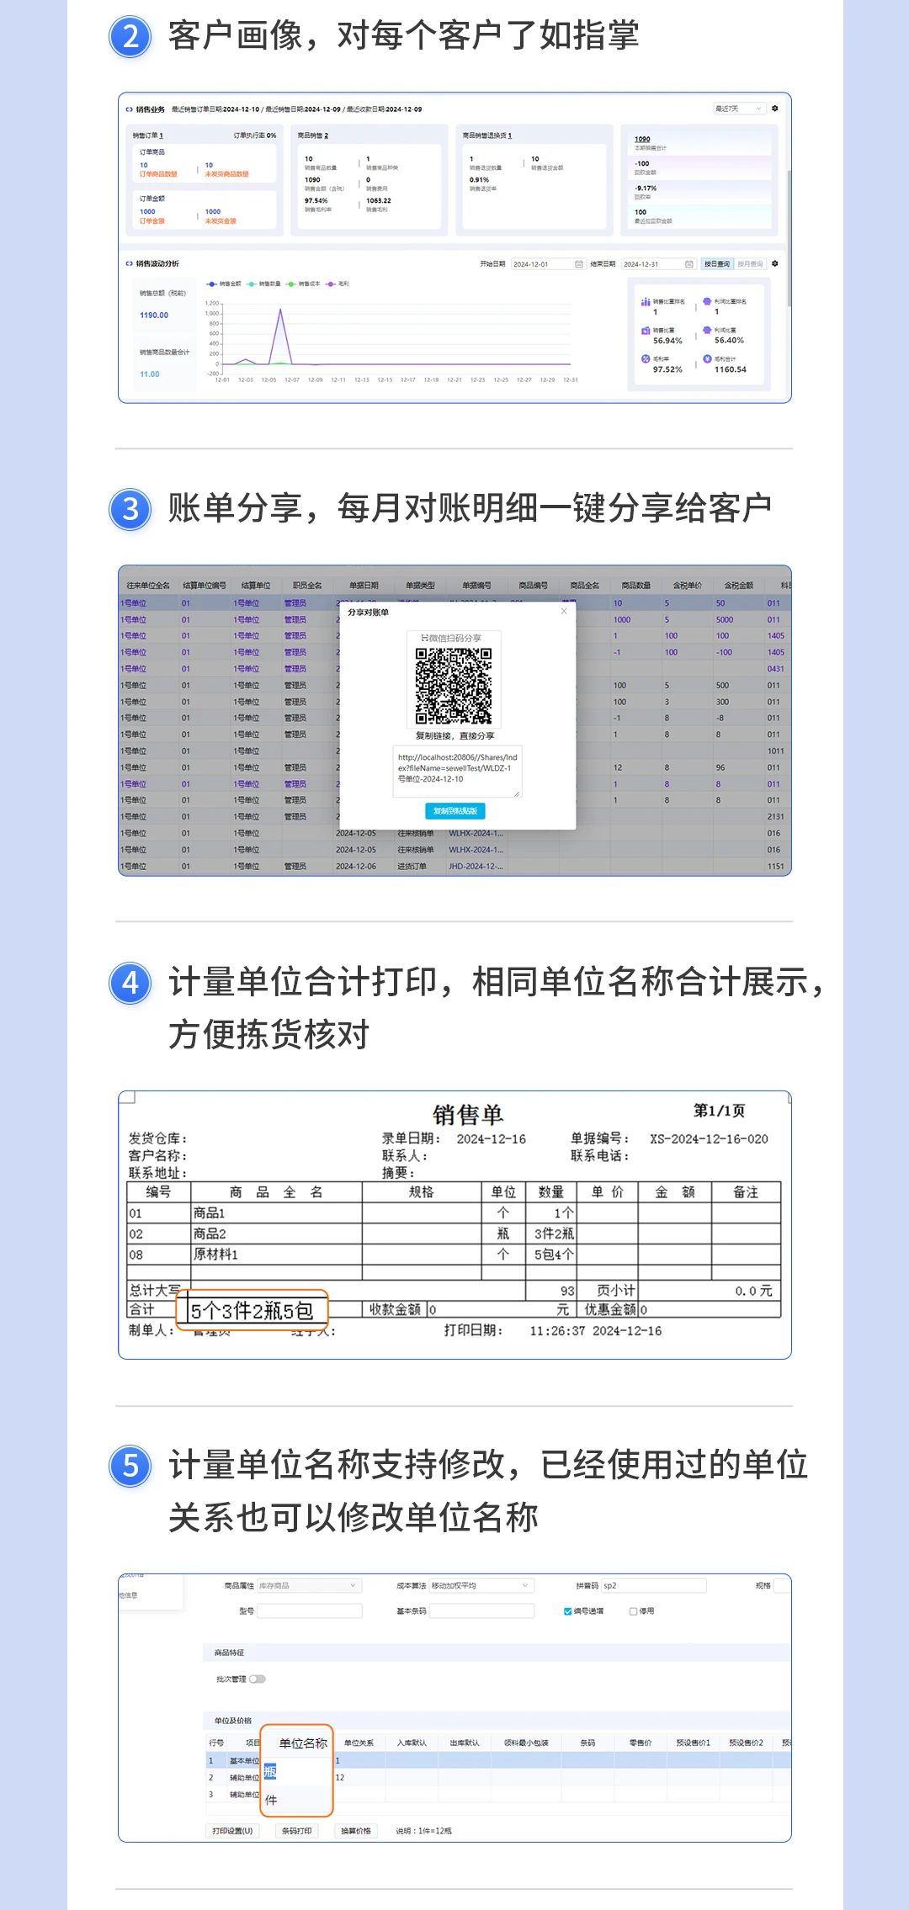909x1910 pixels.
Task: Open the 结束日期 calendar picker icon
Action: tap(688, 264)
